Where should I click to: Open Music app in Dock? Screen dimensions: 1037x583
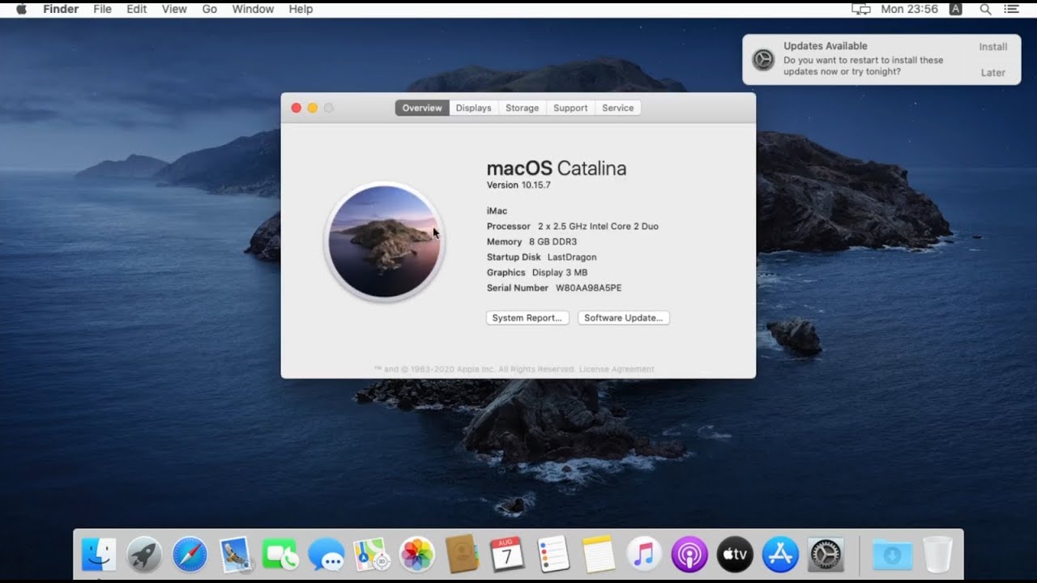pos(644,555)
